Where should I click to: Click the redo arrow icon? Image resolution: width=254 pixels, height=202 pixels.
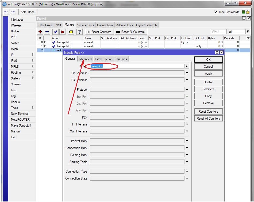coord(13,12)
